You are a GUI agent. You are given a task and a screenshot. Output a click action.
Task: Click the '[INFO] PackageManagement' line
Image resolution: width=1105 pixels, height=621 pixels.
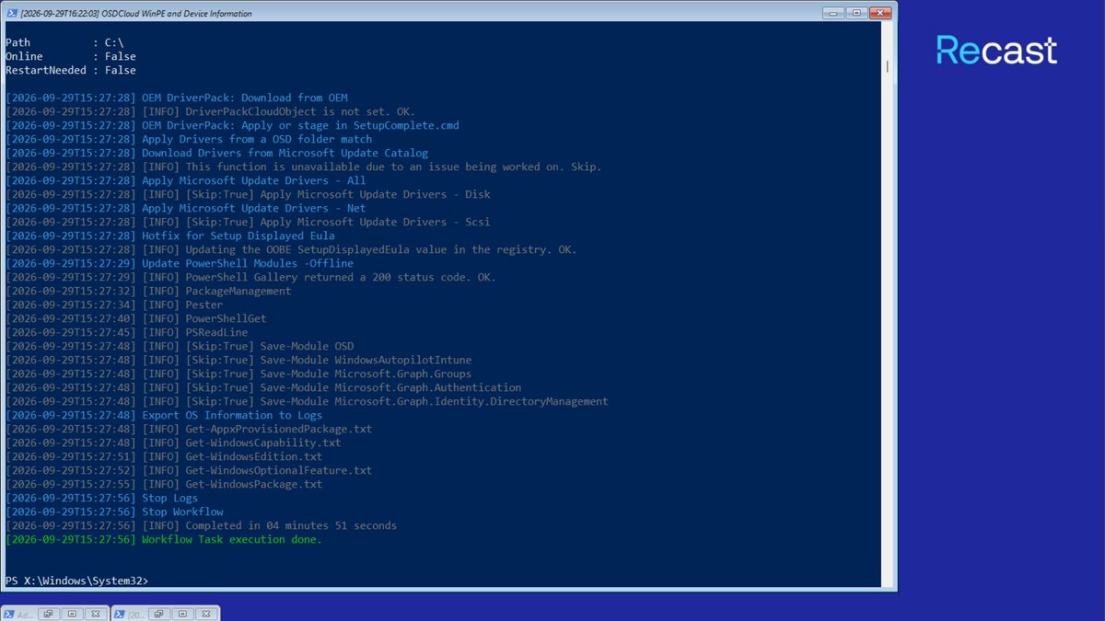tap(148, 291)
